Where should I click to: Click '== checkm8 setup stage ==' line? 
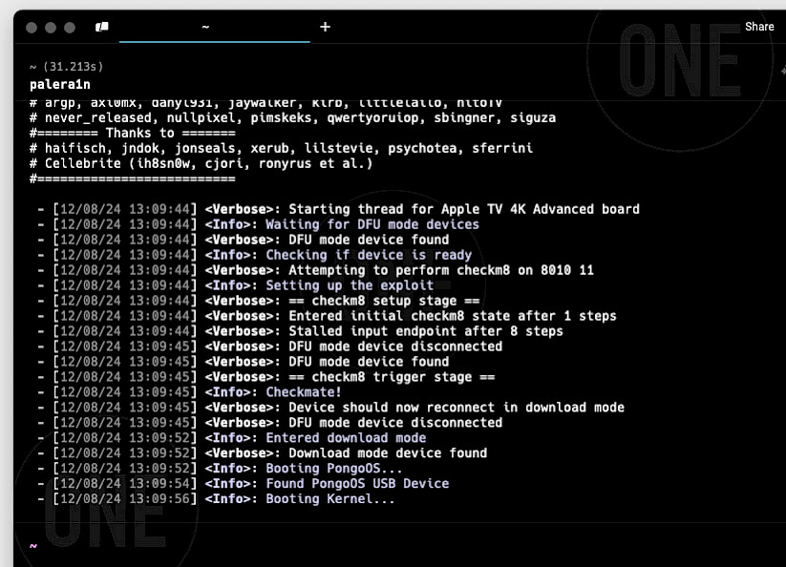(384, 301)
